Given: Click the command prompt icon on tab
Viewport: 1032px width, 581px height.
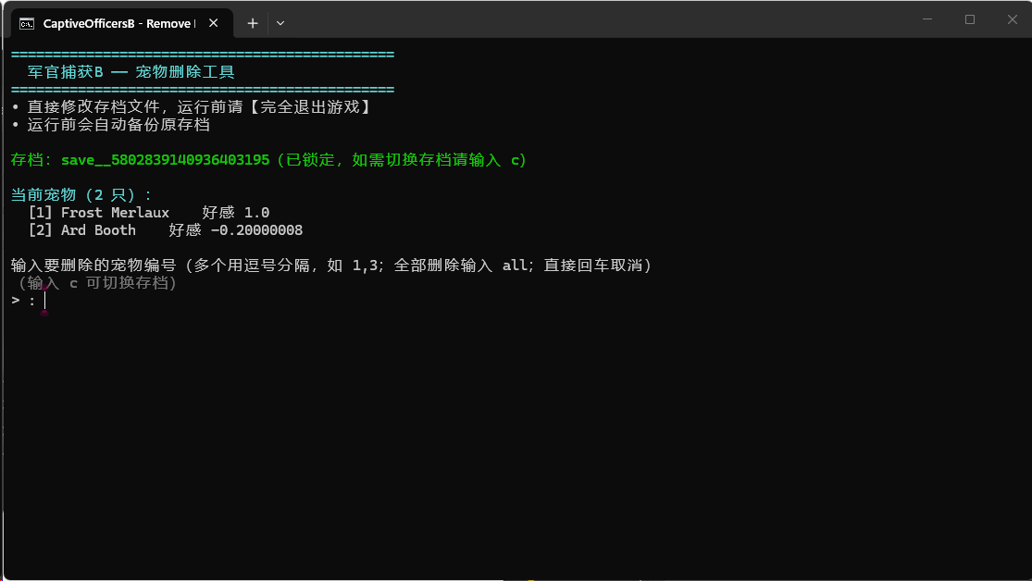Looking at the screenshot, I should 27,24.
